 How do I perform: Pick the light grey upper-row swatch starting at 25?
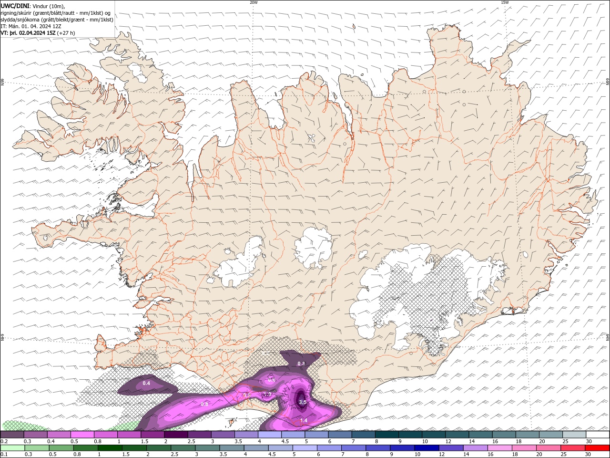coord(574,435)
